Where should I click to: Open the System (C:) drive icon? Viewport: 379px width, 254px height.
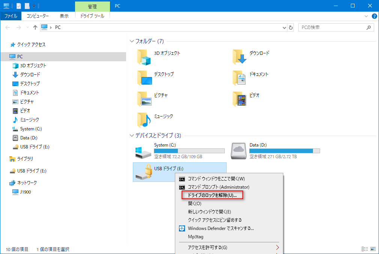pos(144,151)
